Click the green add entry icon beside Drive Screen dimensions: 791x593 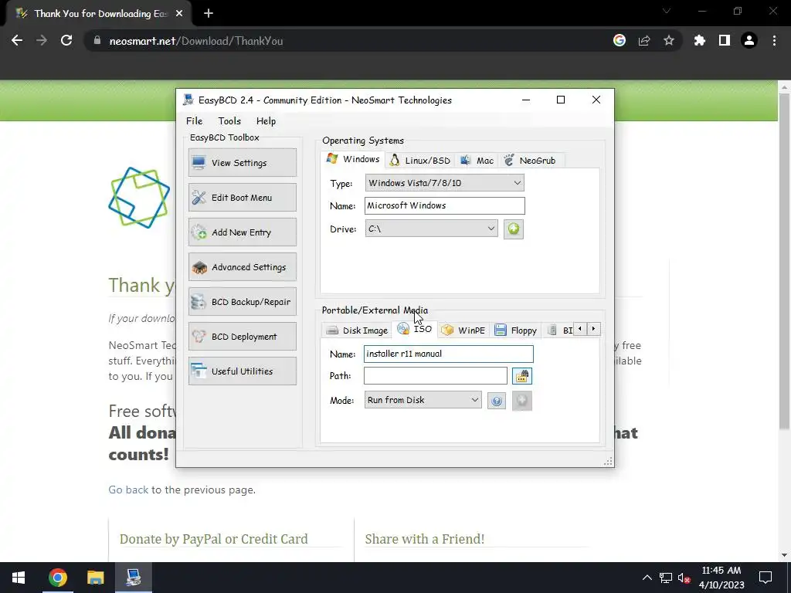[x=514, y=229]
